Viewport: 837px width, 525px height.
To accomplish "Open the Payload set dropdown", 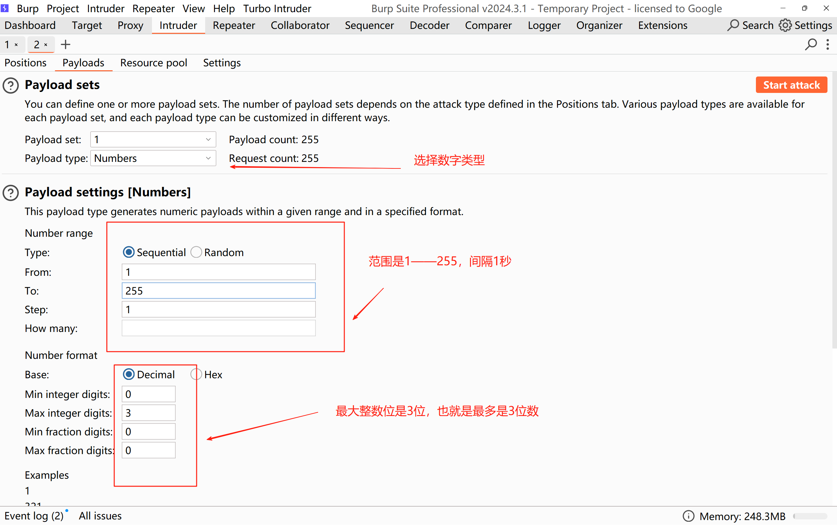I will click(x=153, y=140).
